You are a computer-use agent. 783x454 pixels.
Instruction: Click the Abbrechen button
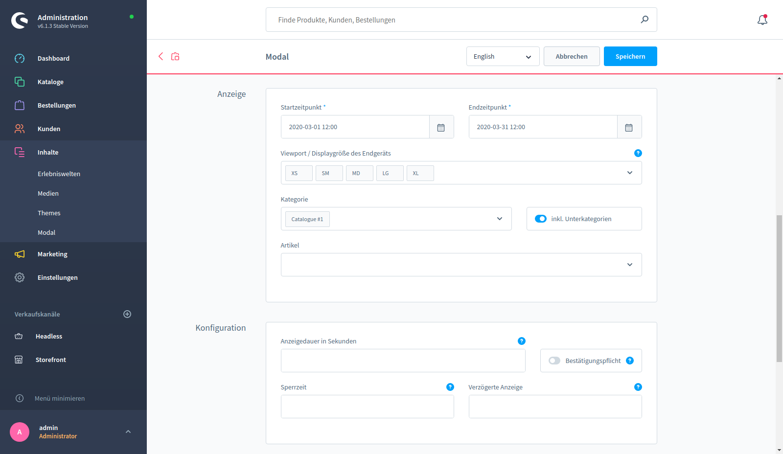tap(571, 56)
